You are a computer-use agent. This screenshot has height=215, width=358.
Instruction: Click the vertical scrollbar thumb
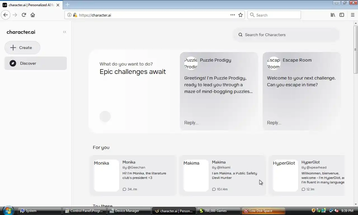355,49
